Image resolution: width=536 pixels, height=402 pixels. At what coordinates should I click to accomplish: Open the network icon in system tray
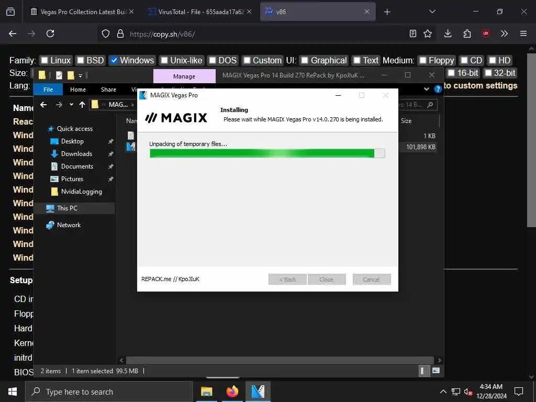[456, 392]
